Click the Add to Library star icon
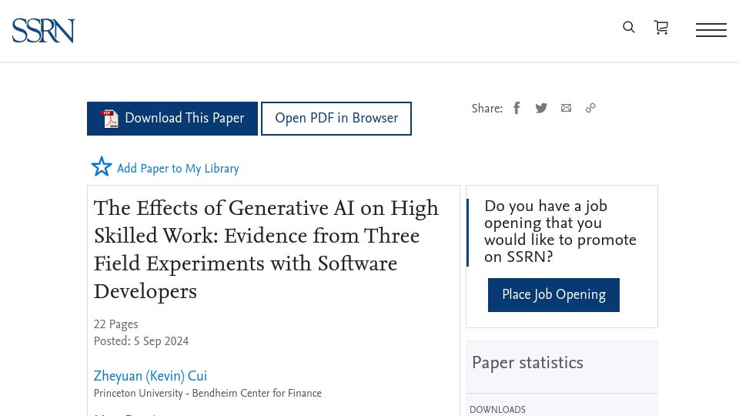The width and height of the screenshot is (739, 416). point(102,166)
